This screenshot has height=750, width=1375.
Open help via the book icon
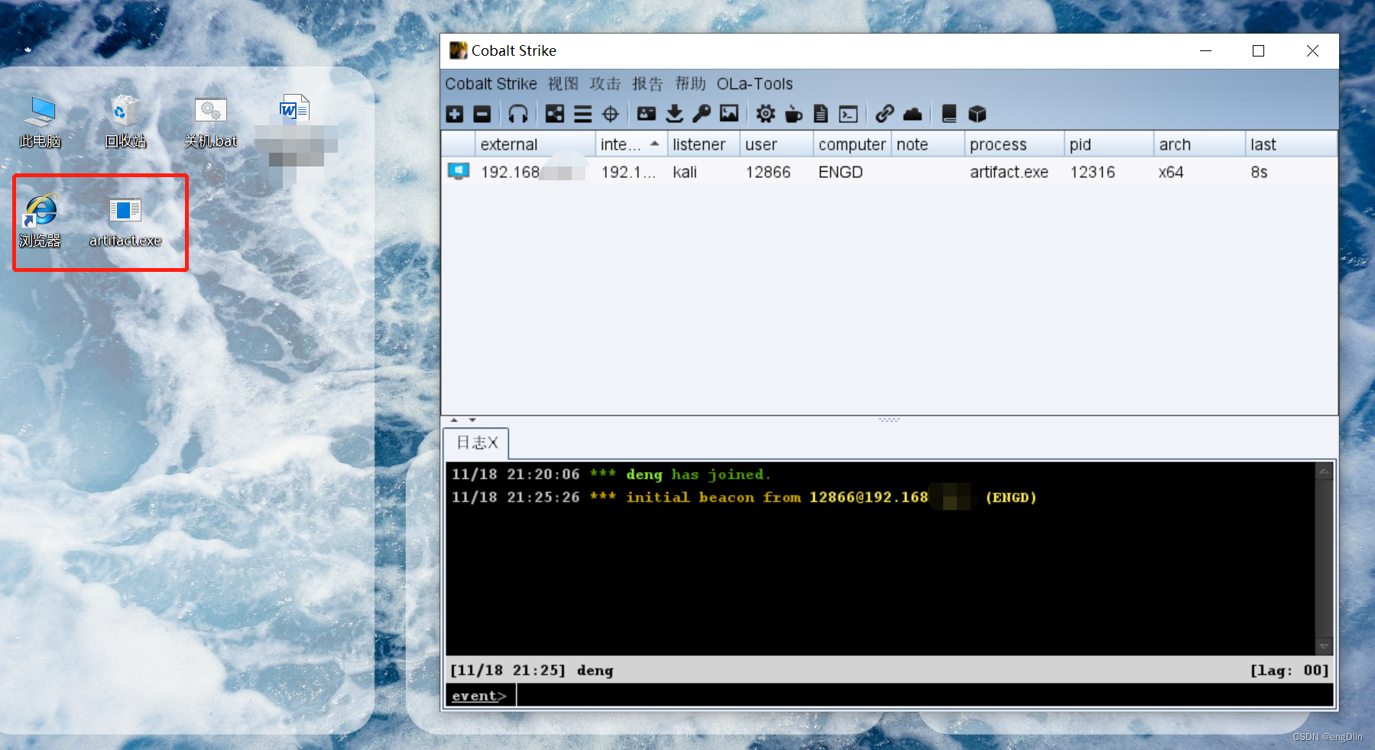pyautogui.click(x=949, y=115)
